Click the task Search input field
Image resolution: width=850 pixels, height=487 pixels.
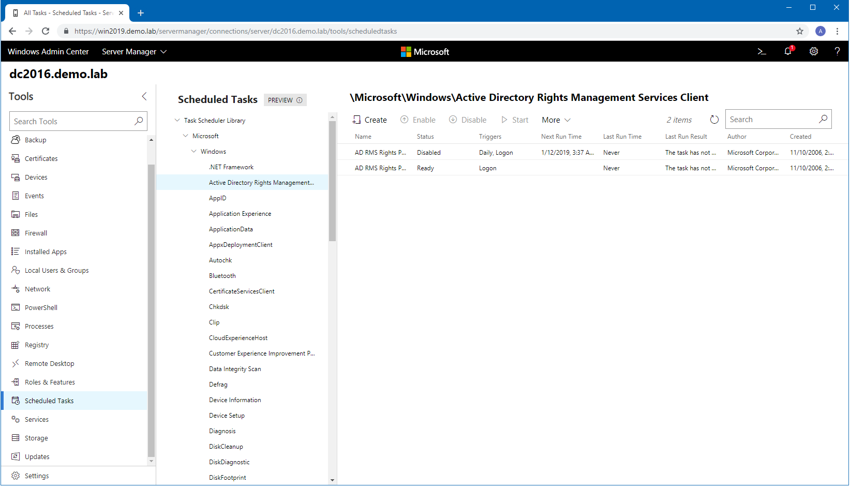click(771, 120)
